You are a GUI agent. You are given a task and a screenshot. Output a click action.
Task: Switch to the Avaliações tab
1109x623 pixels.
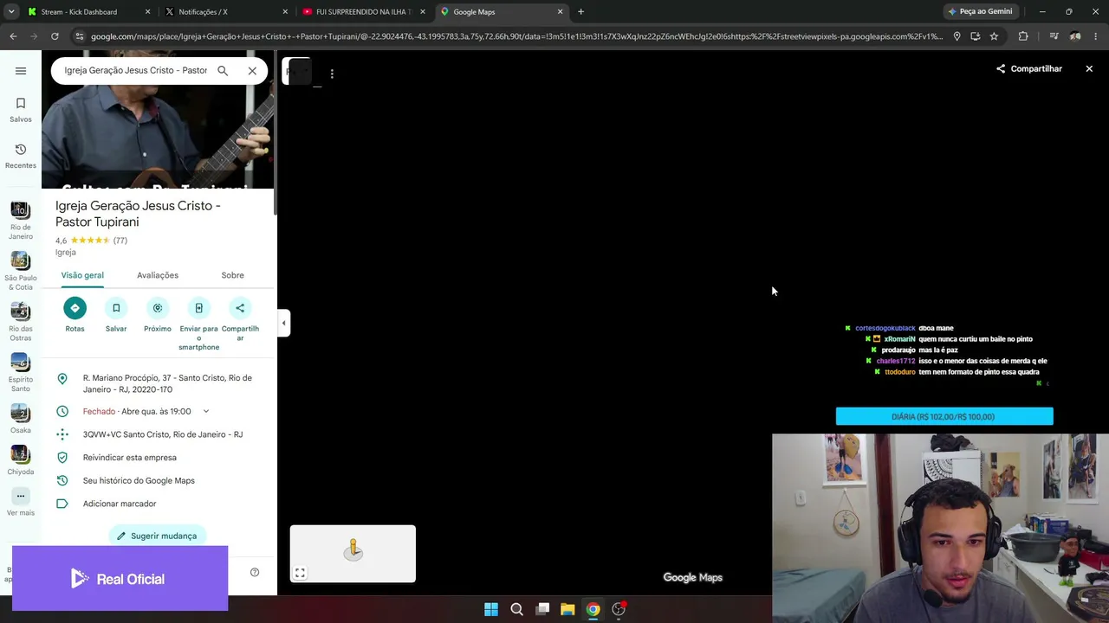158,275
